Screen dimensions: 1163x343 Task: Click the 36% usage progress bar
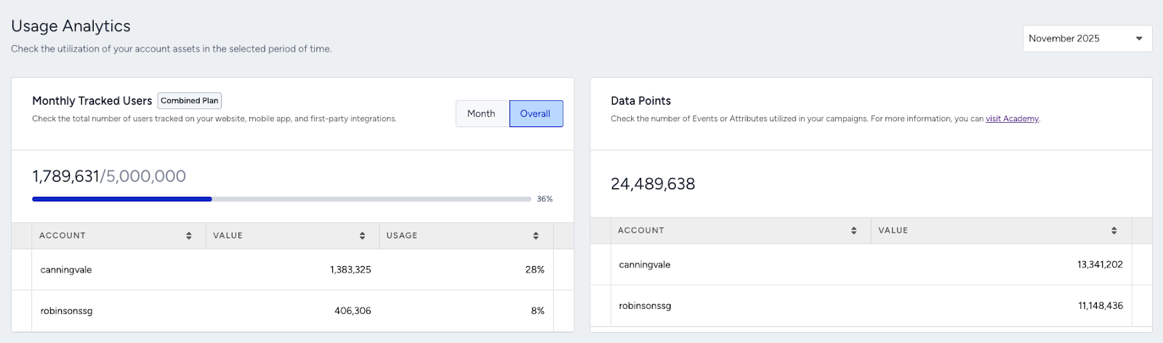pos(281,198)
